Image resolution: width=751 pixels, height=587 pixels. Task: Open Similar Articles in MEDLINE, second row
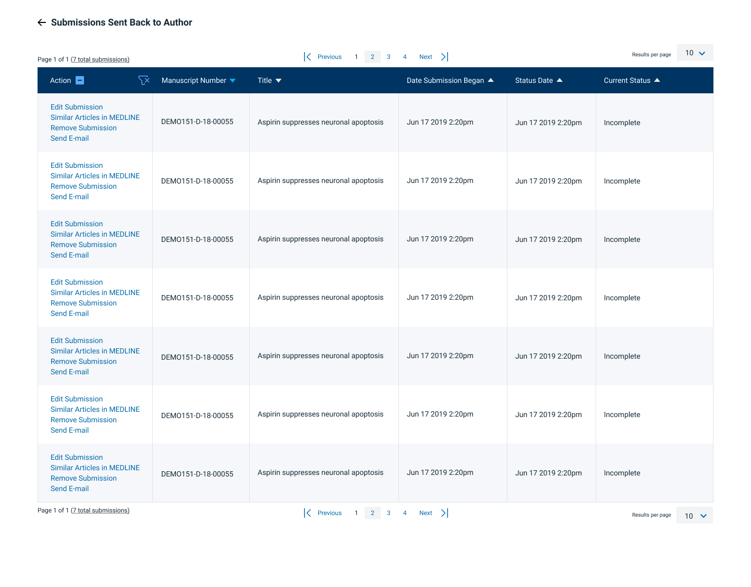pyautogui.click(x=95, y=176)
